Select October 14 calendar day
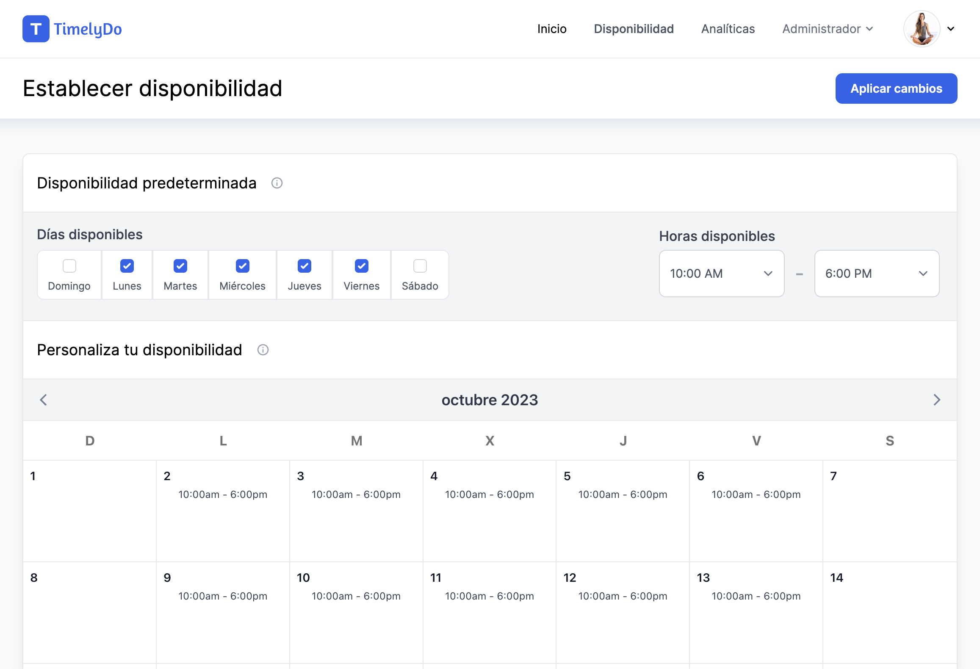 (890, 613)
